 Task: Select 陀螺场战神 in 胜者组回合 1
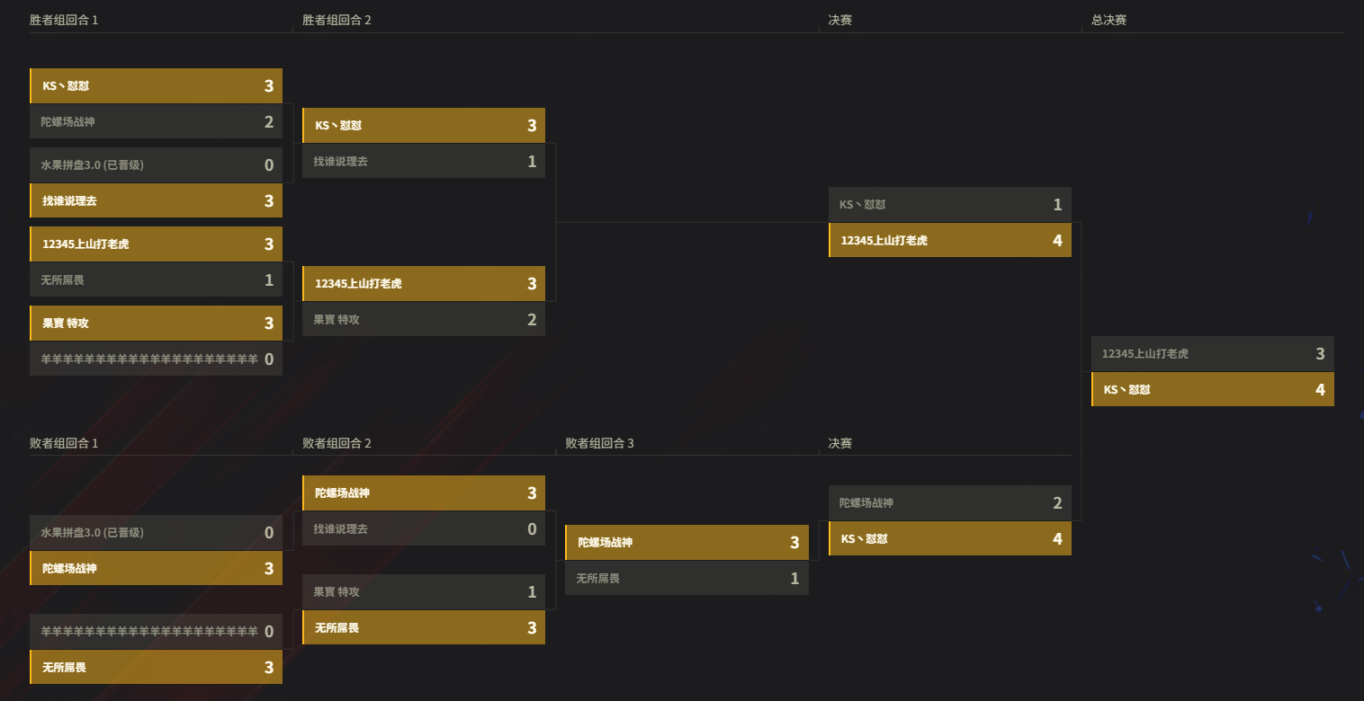click(156, 121)
